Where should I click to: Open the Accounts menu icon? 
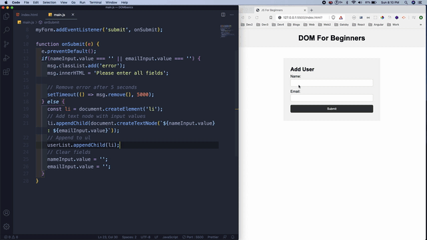[x=6, y=213]
